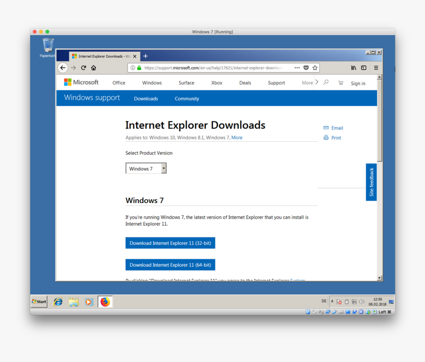
Task: Show site information icon in address bar
Action: coord(132,68)
